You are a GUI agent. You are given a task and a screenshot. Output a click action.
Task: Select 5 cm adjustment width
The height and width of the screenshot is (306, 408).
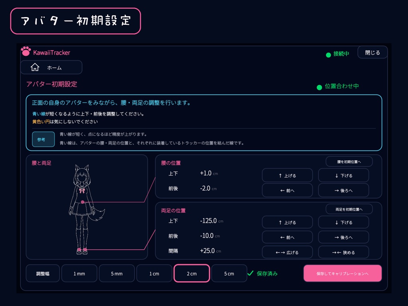pos(229,273)
